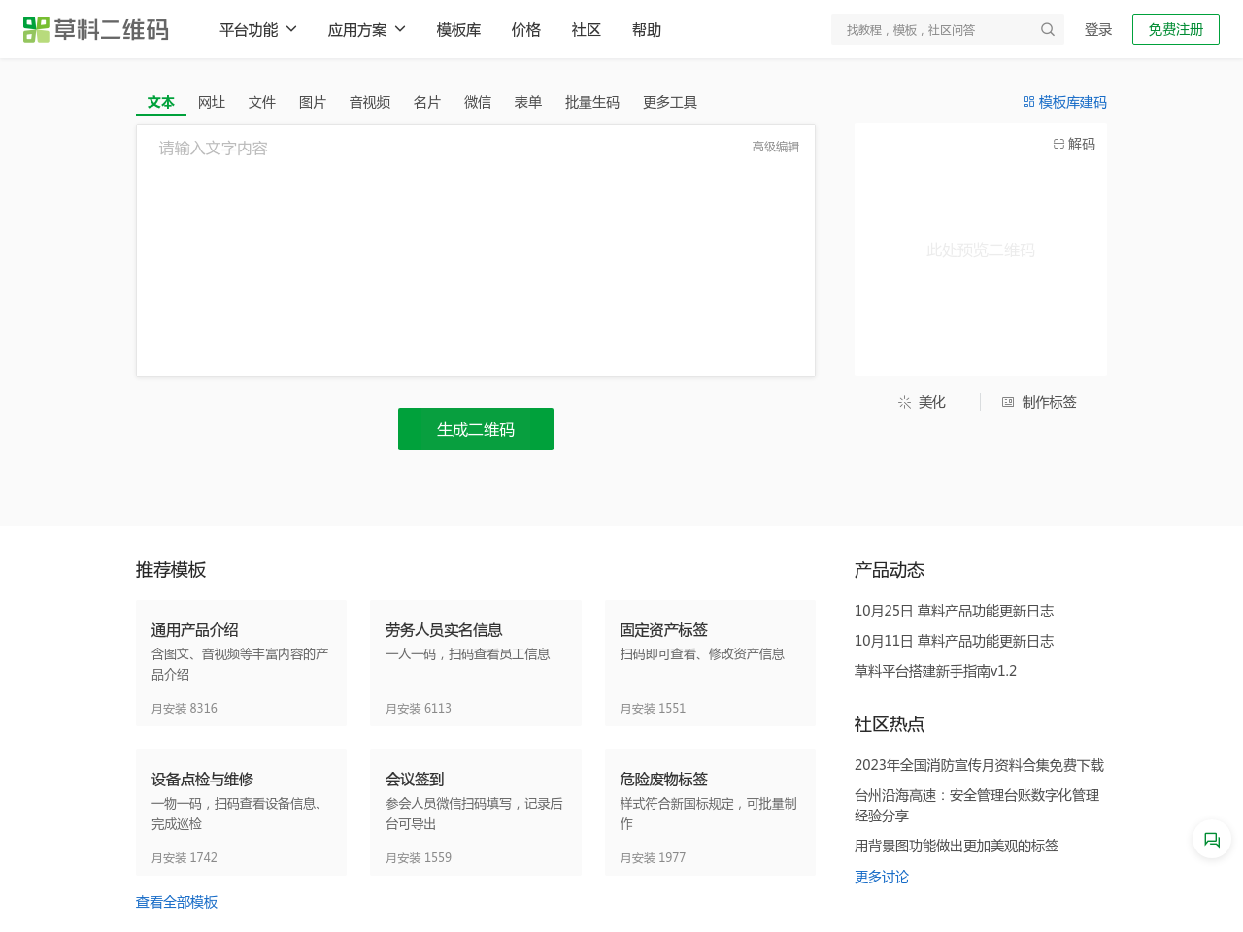
Task: Open 查看全部模板 to view all templates
Action: pos(176,902)
